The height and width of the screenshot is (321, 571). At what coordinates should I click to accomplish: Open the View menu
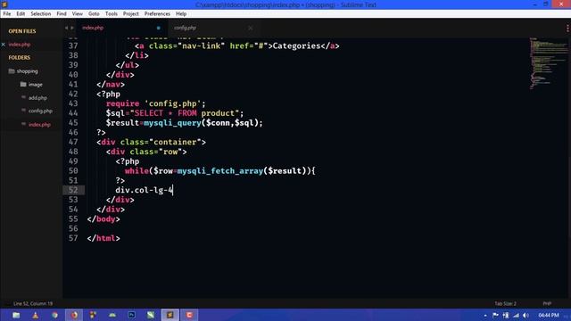78,14
